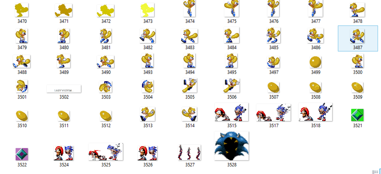This screenshot has height=174, width=381.
Task: Select running sprite 3482
Action: point(147,36)
